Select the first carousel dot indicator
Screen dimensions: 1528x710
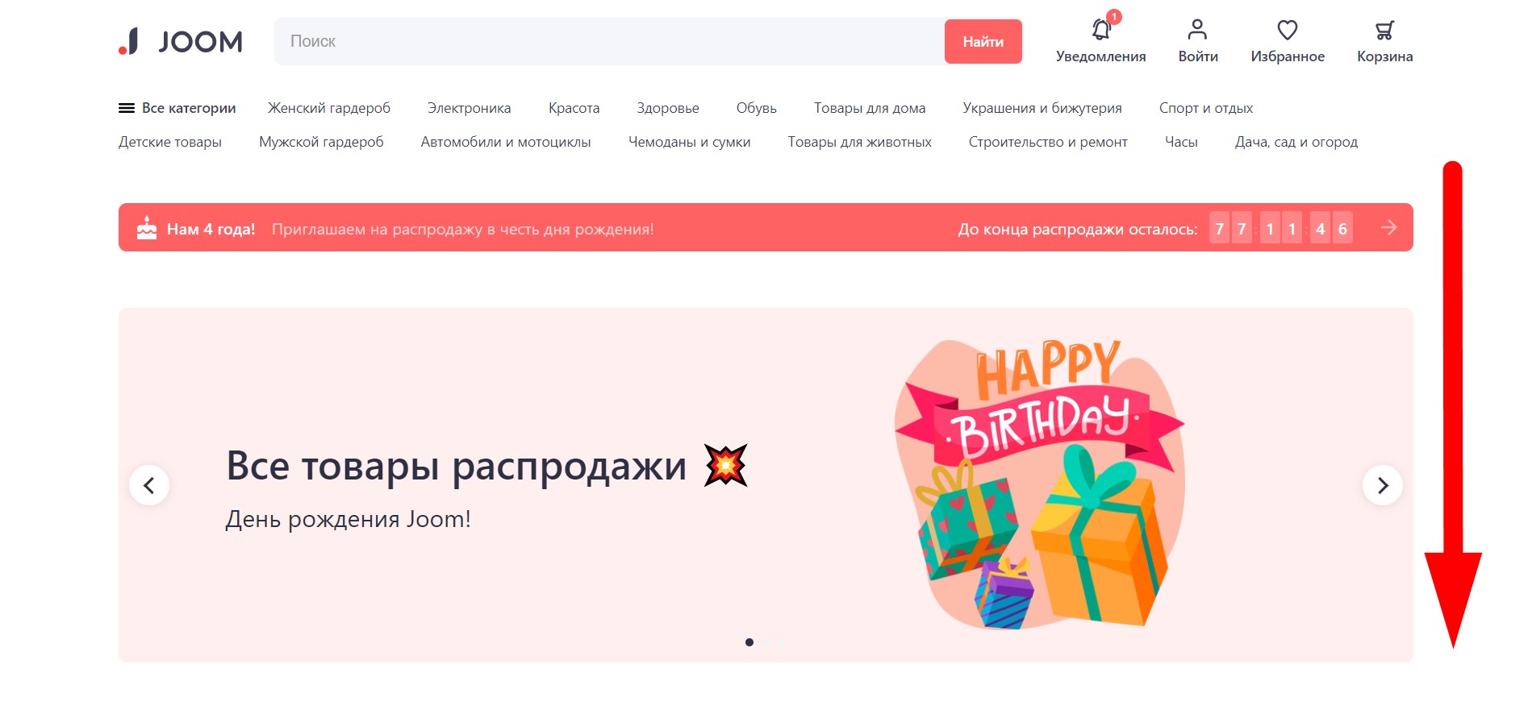coord(749,642)
